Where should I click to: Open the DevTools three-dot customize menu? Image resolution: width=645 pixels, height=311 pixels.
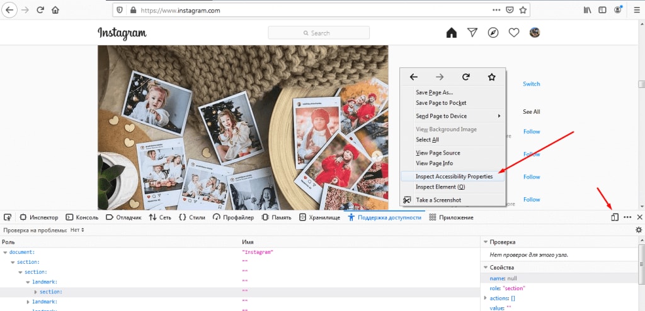coord(627,217)
